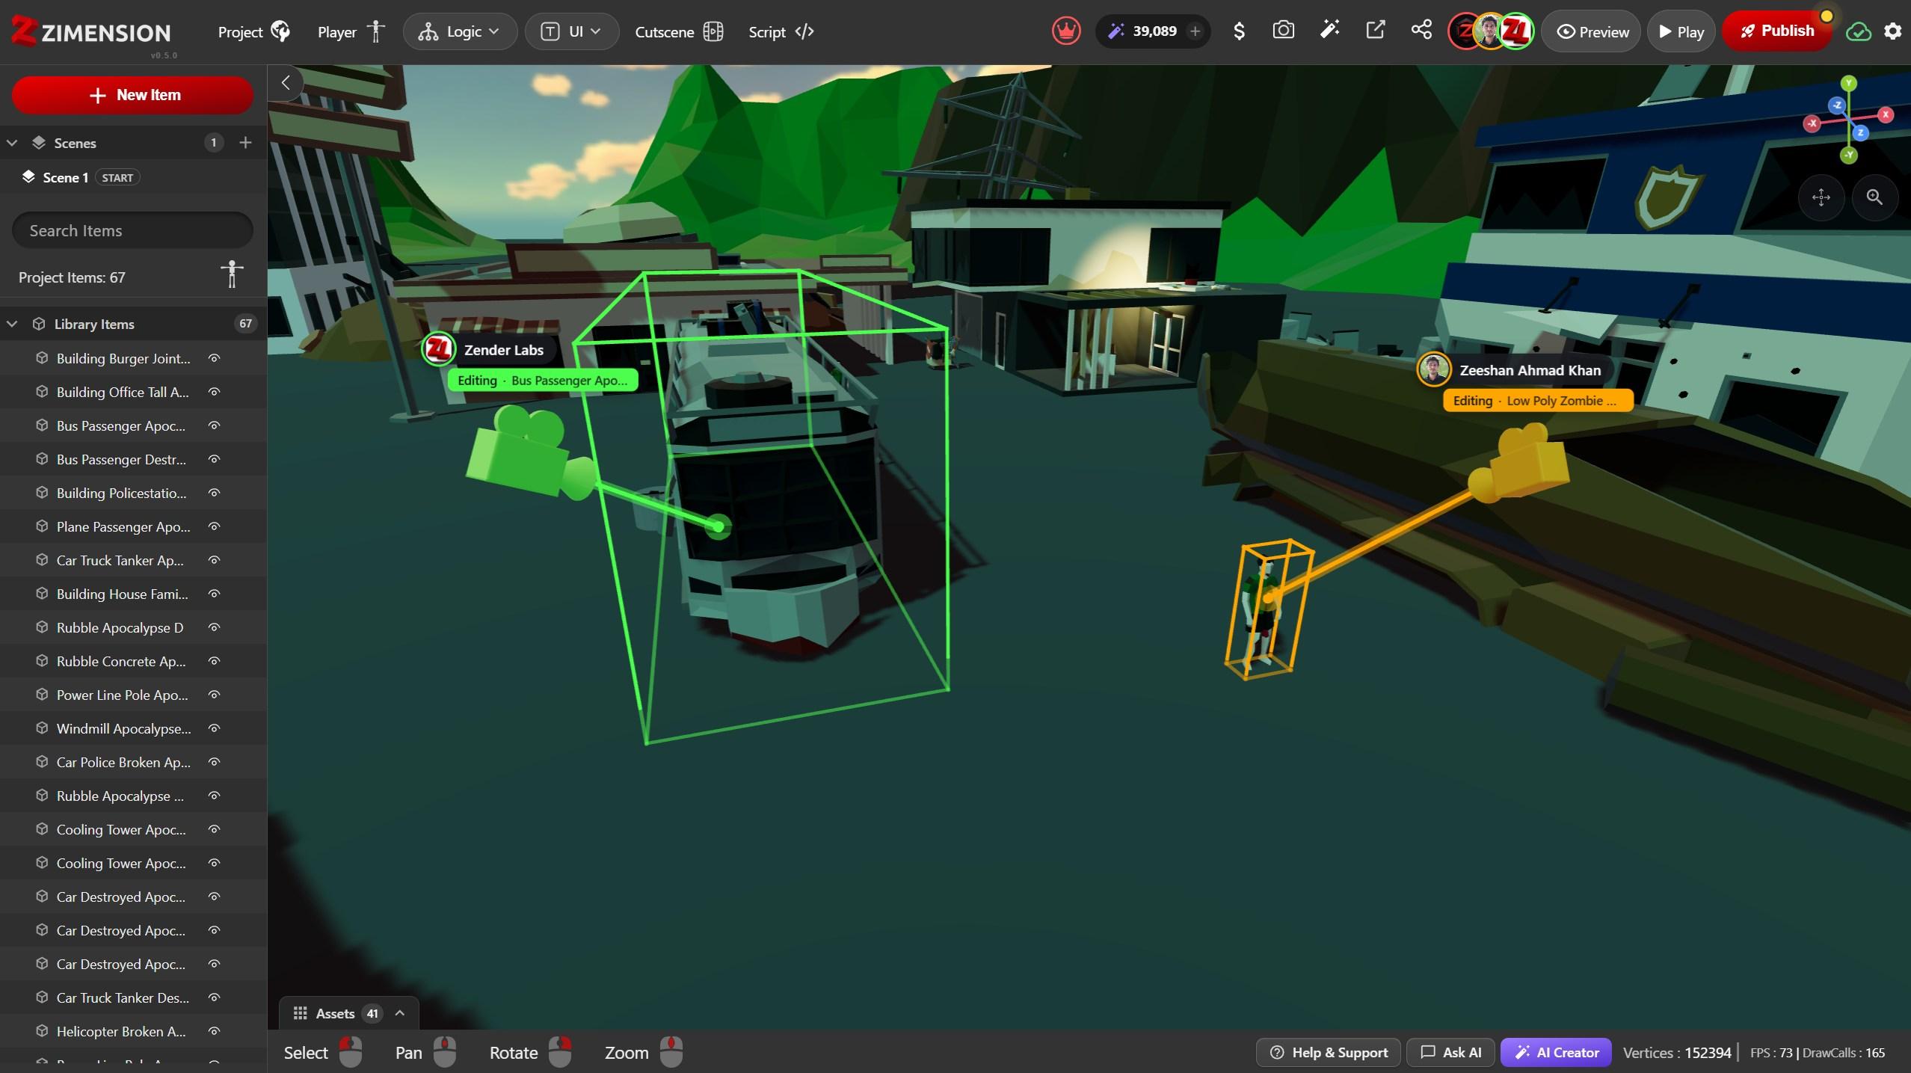Click the Publish button
The width and height of the screenshot is (1911, 1073).
[1776, 31]
